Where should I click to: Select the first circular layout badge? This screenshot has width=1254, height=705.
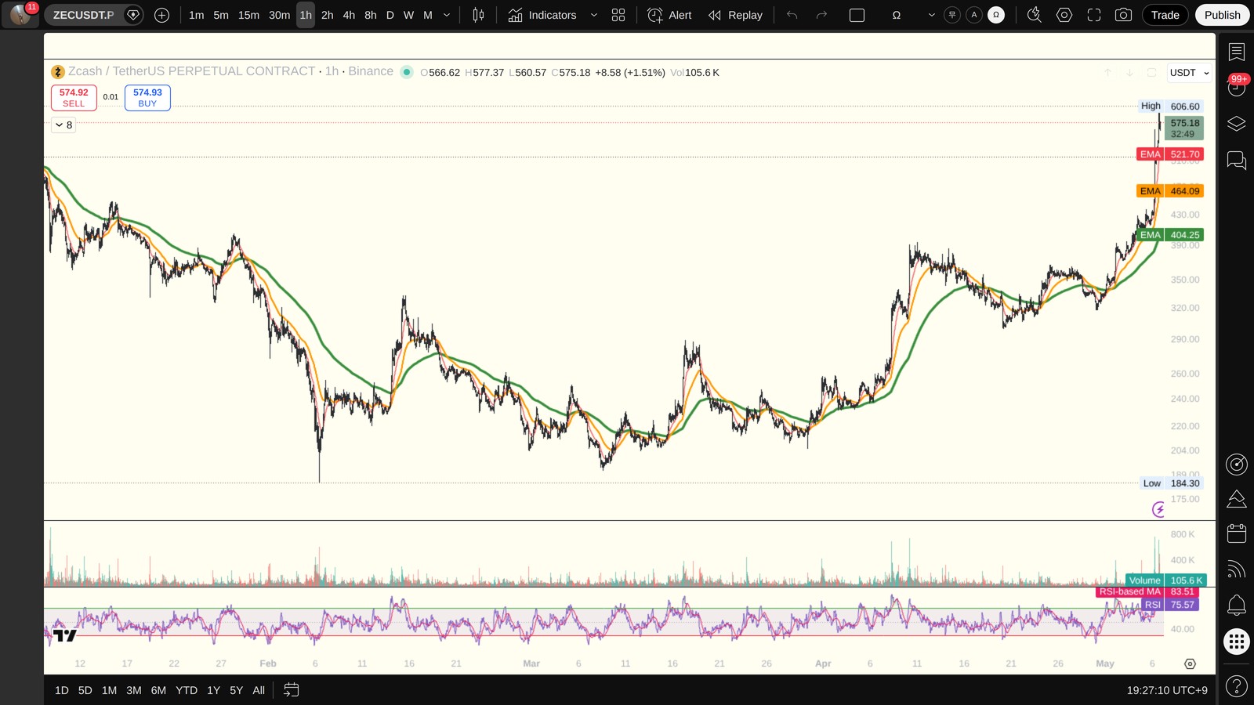tap(952, 15)
